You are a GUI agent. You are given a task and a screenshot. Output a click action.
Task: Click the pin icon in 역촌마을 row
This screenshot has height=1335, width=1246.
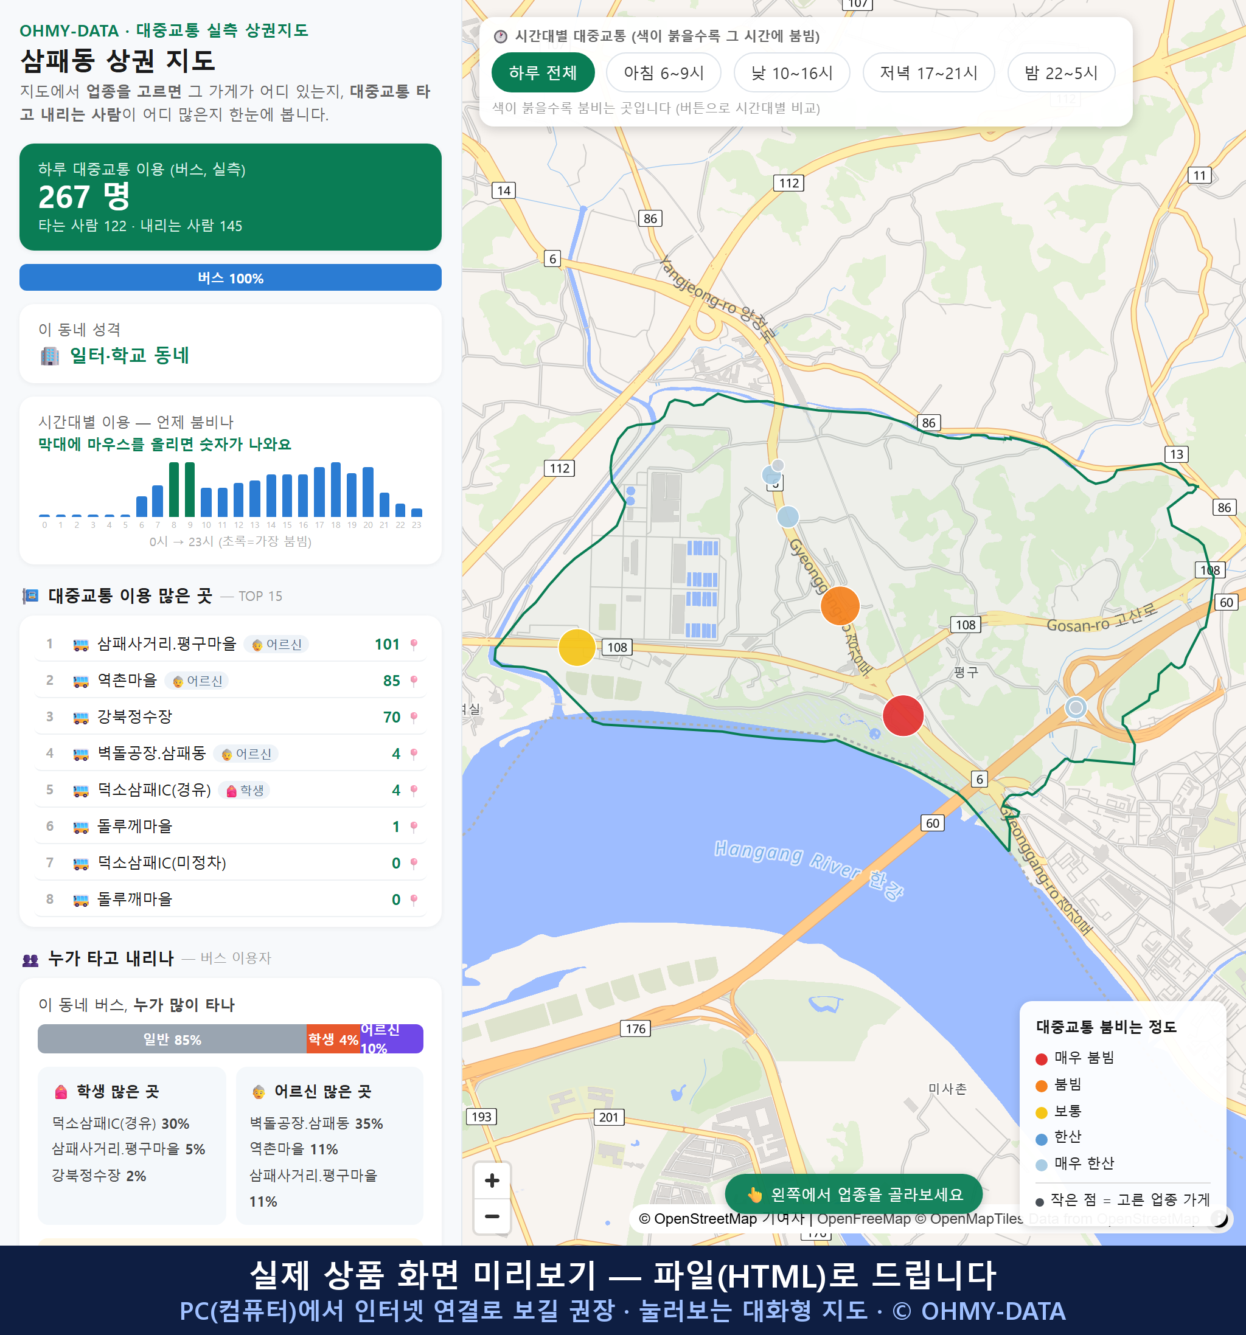[x=414, y=681]
